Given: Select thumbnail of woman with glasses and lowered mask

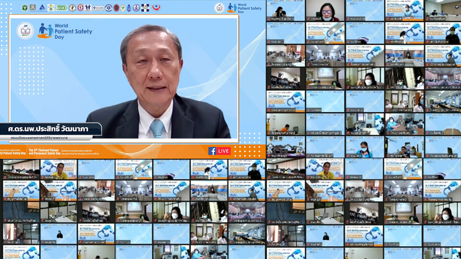Looking at the screenshot, I should [x=325, y=10].
